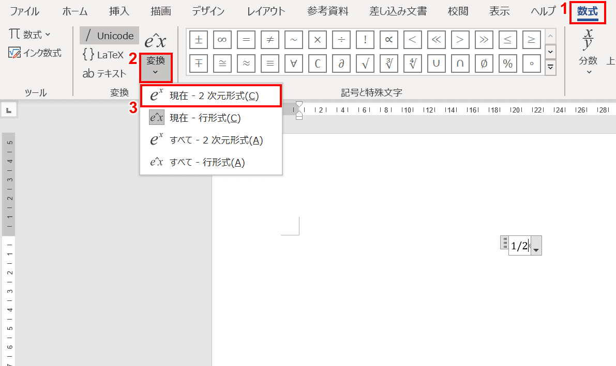616x366 pixels.
Task: Move to the next row of the symbols gallery
Action: pyautogui.click(x=550, y=52)
